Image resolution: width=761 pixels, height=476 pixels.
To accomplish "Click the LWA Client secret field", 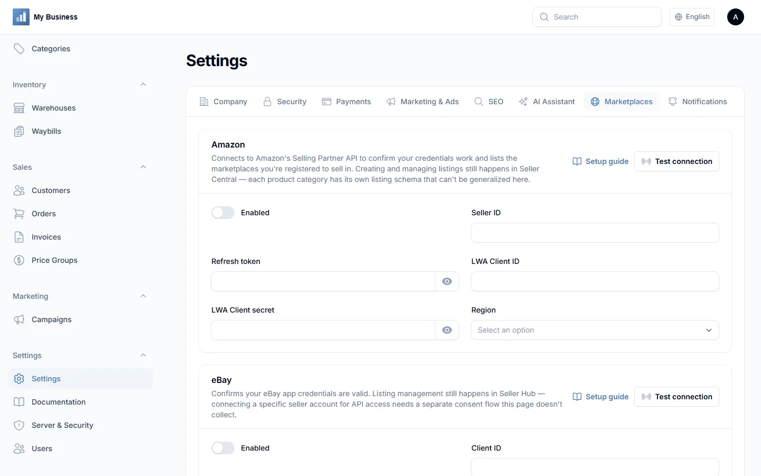I will [323, 330].
